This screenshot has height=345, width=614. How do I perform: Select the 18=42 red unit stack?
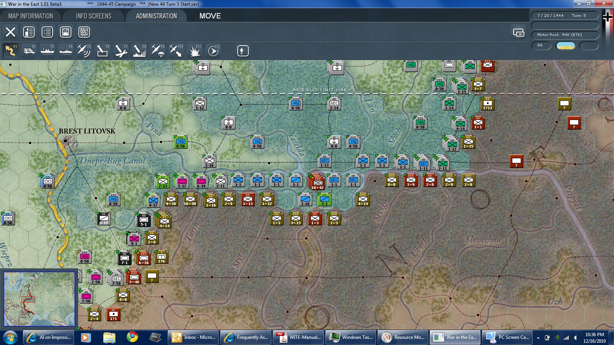[x=317, y=182]
